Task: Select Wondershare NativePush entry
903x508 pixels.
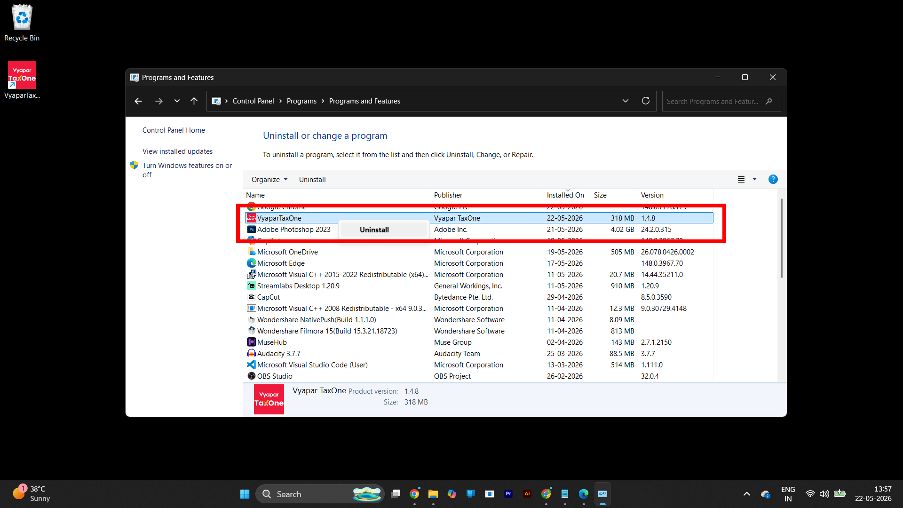Action: (479, 320)
